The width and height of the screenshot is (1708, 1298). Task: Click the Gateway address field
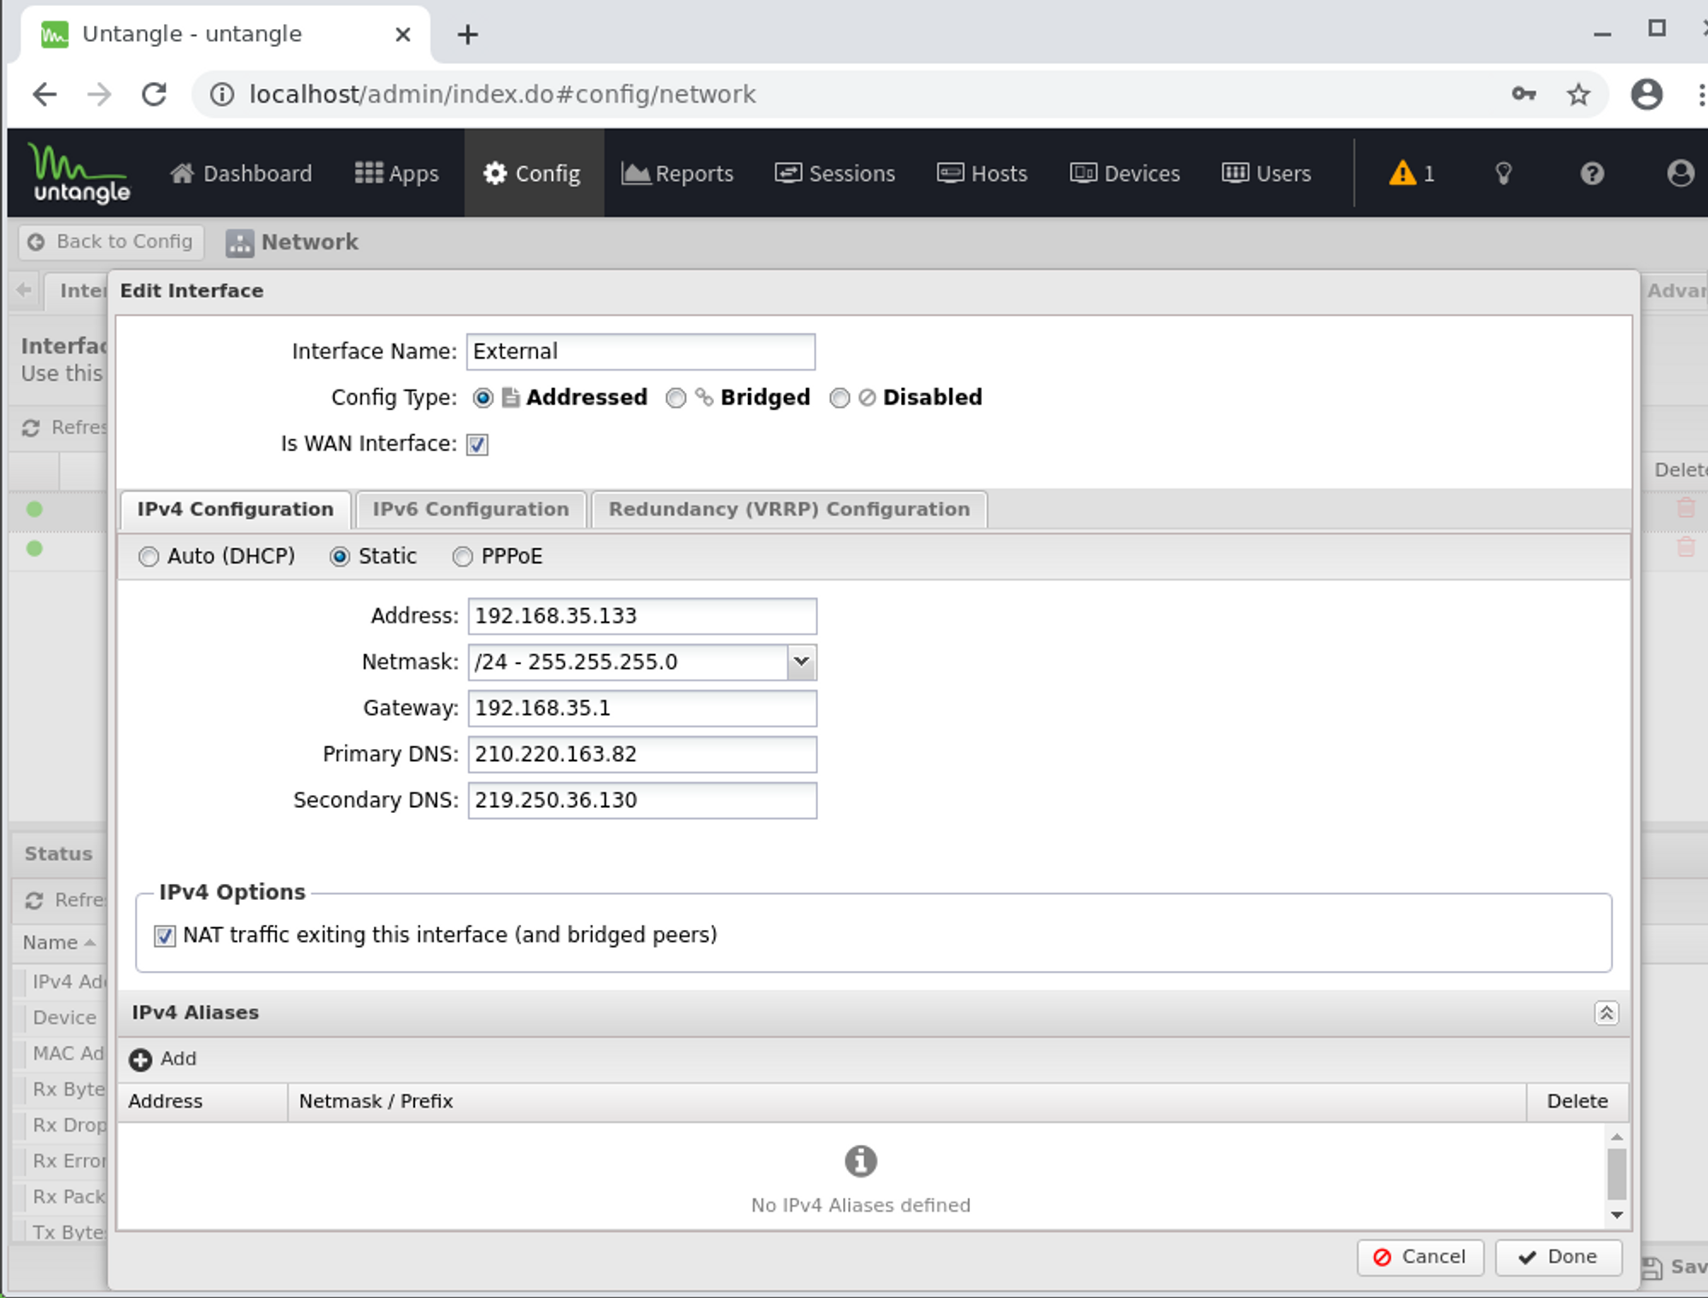(641, 708)
